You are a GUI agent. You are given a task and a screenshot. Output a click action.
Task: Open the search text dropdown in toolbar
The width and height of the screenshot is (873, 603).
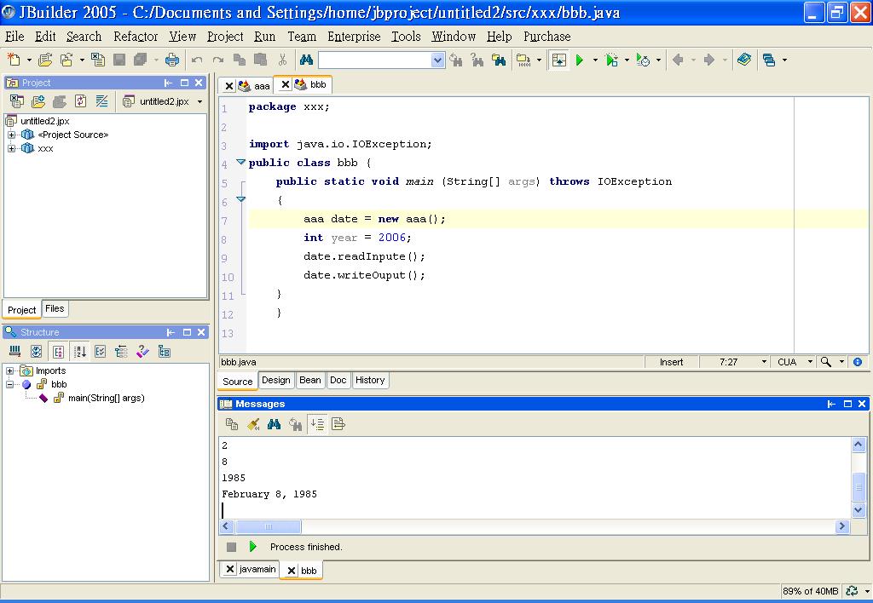(438, 60)
